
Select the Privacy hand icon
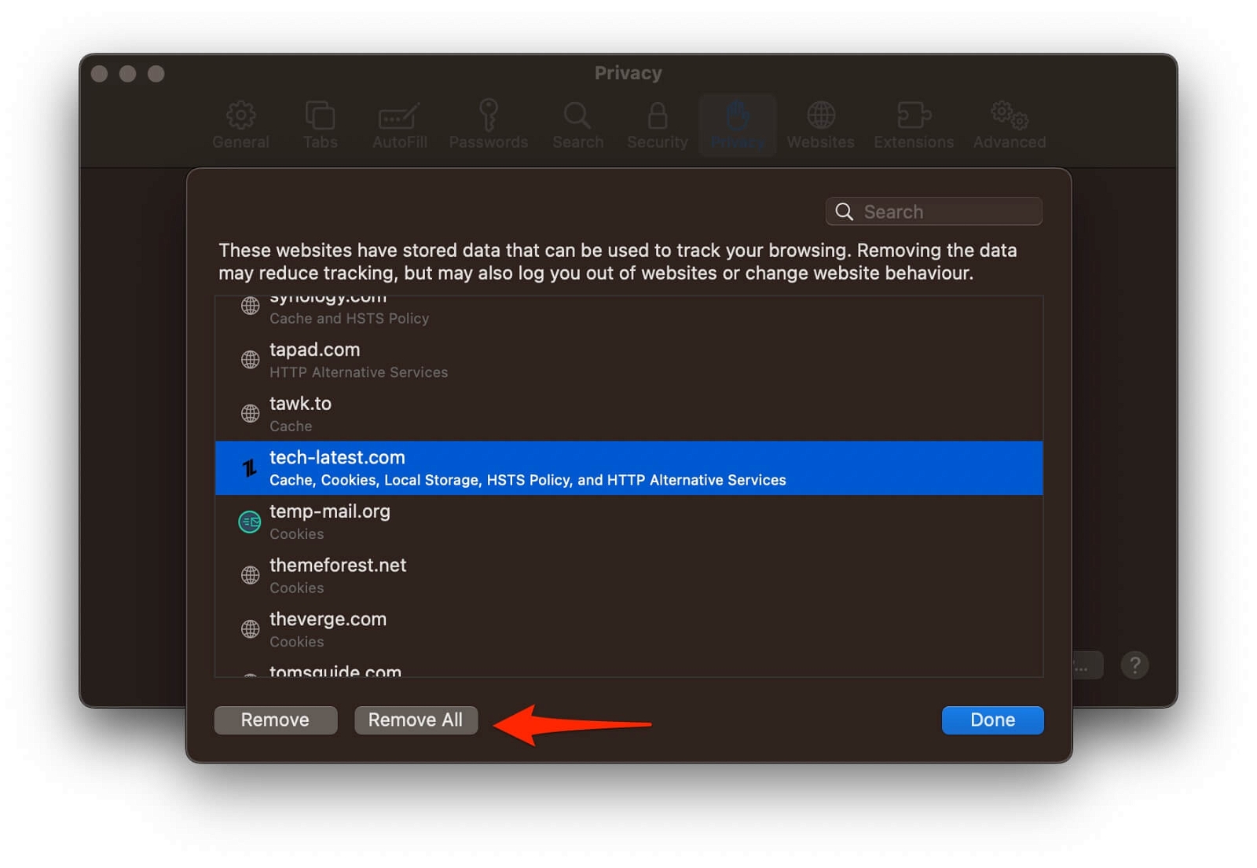tap(737, 115)
